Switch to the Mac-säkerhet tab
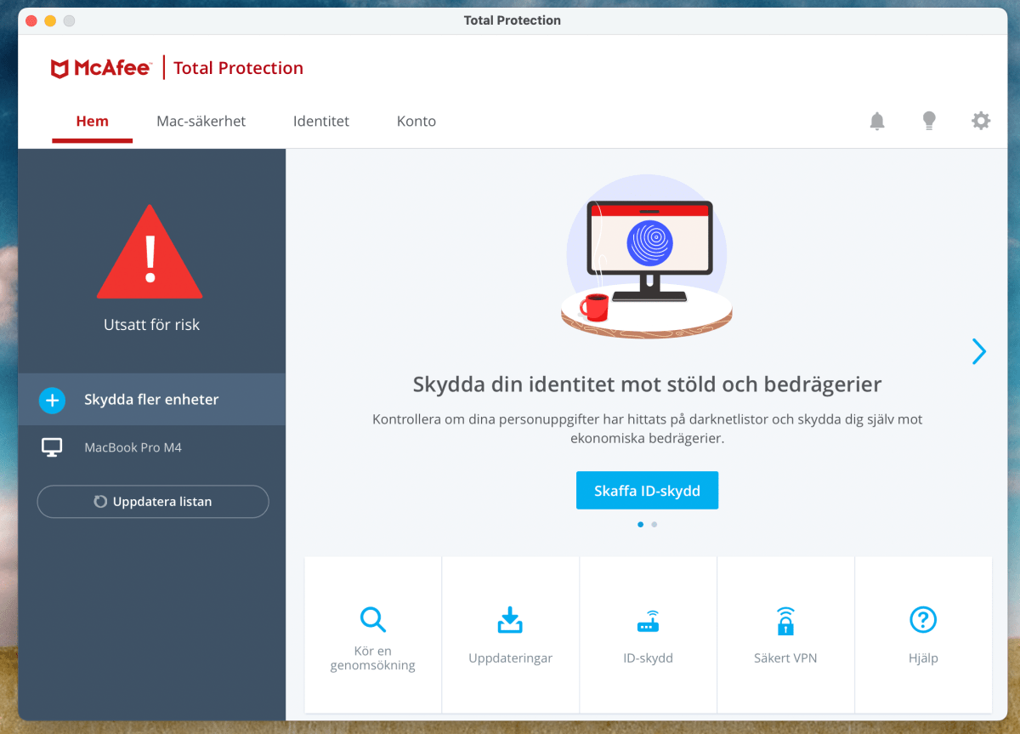This screenshot has width=1020, height=734. (x=201, y=122)
